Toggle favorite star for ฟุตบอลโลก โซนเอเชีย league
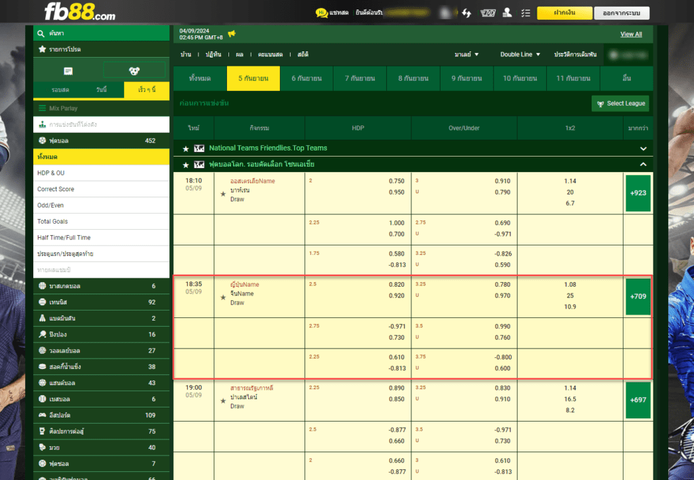This screenshot has height=480, width=694. (x=186, y=165)
